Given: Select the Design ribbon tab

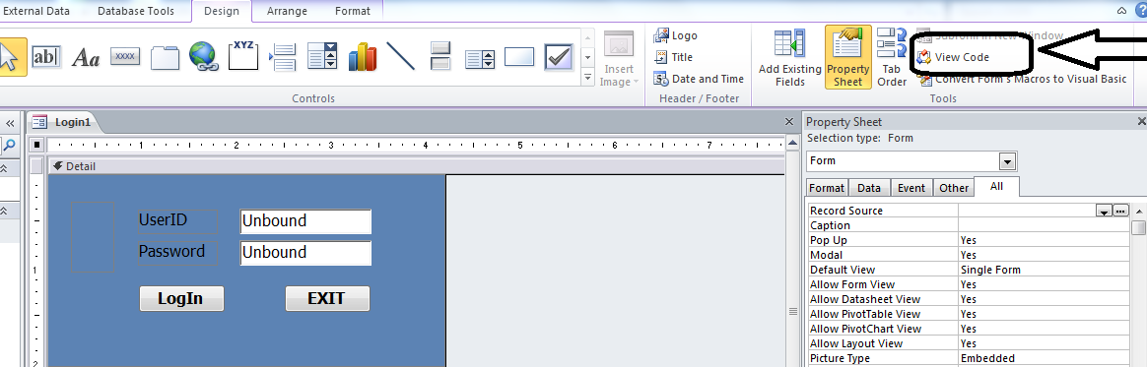Looking at the screenshot, I should point(222,11).
